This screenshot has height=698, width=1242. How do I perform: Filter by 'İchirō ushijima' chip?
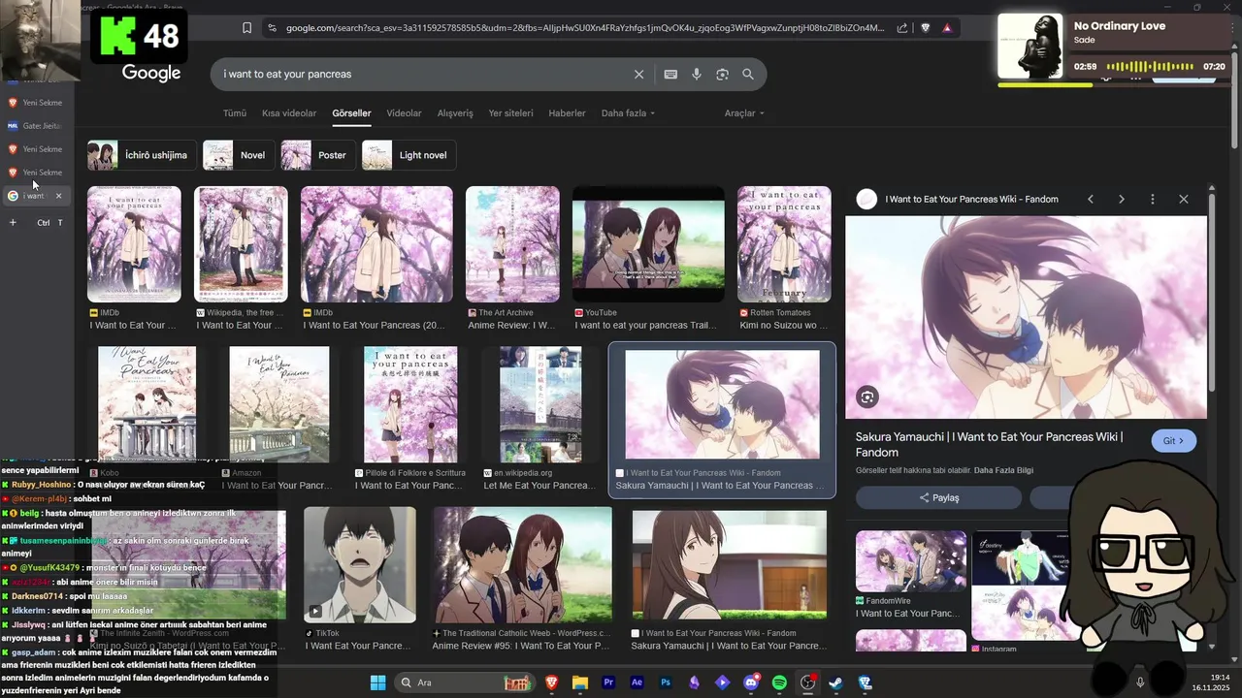(142, 155)
